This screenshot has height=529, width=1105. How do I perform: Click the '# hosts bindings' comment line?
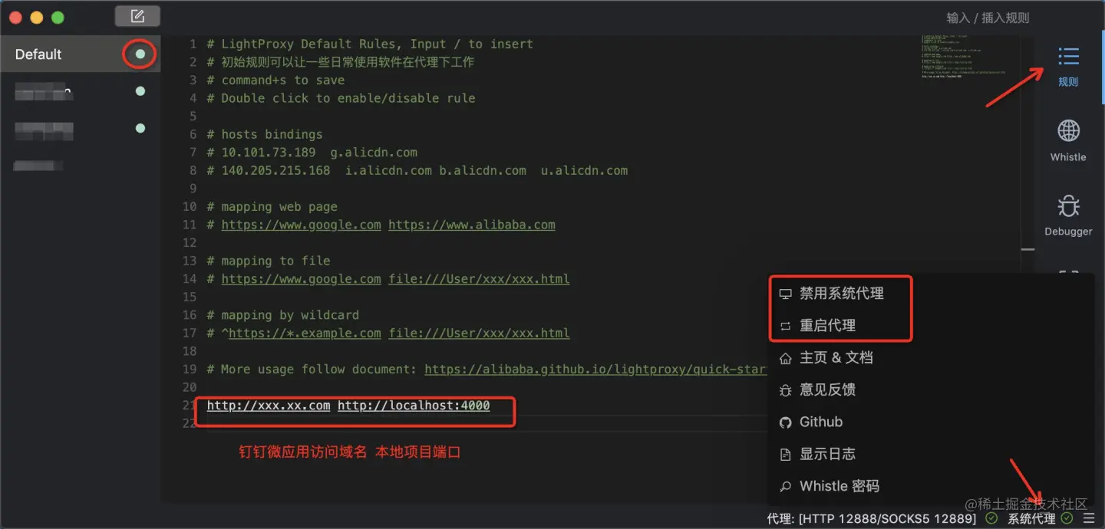tap(265, 134)
